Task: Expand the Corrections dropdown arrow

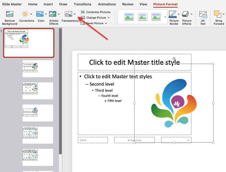Action: coord(31,14)
